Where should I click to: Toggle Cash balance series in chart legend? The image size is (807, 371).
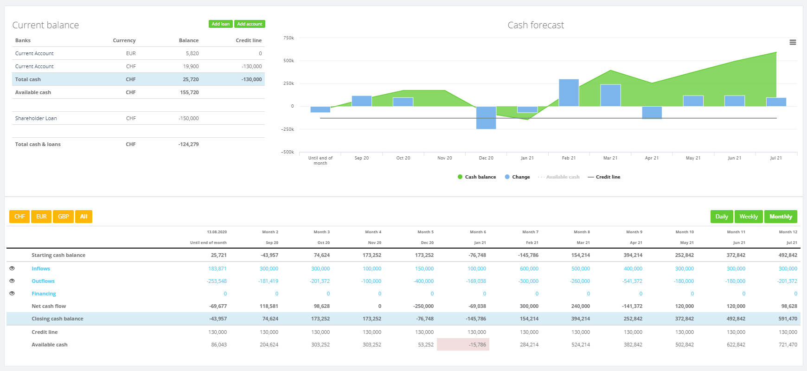[477, 177]
